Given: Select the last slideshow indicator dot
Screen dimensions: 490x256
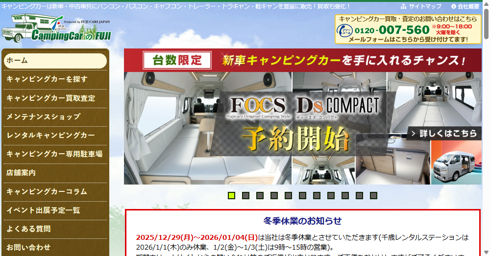Looking at the screenshot, I should [x=373, y=196].
